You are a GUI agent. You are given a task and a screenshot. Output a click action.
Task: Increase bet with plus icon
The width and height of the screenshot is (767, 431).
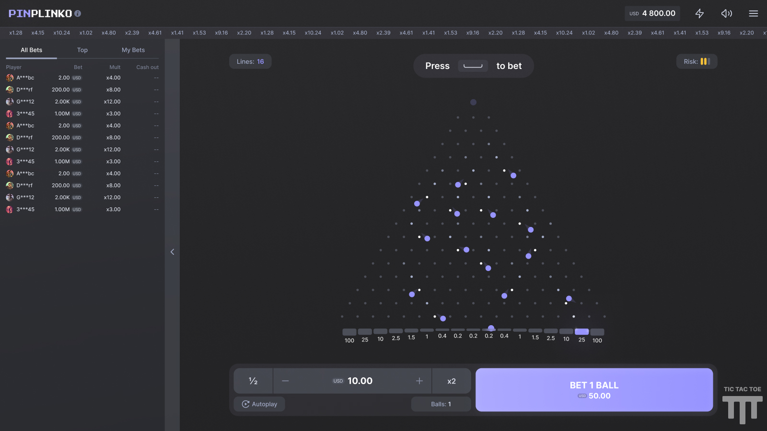[x=419, y=381]
